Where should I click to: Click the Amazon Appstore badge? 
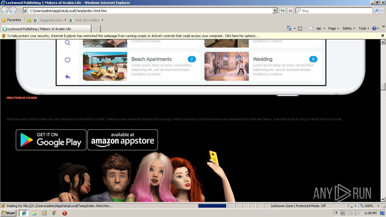122,140
